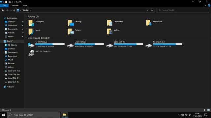Open Explorer Help question mark icon
Image resolution: width=211 pixels, height=118 pixels.
point(209,5)
